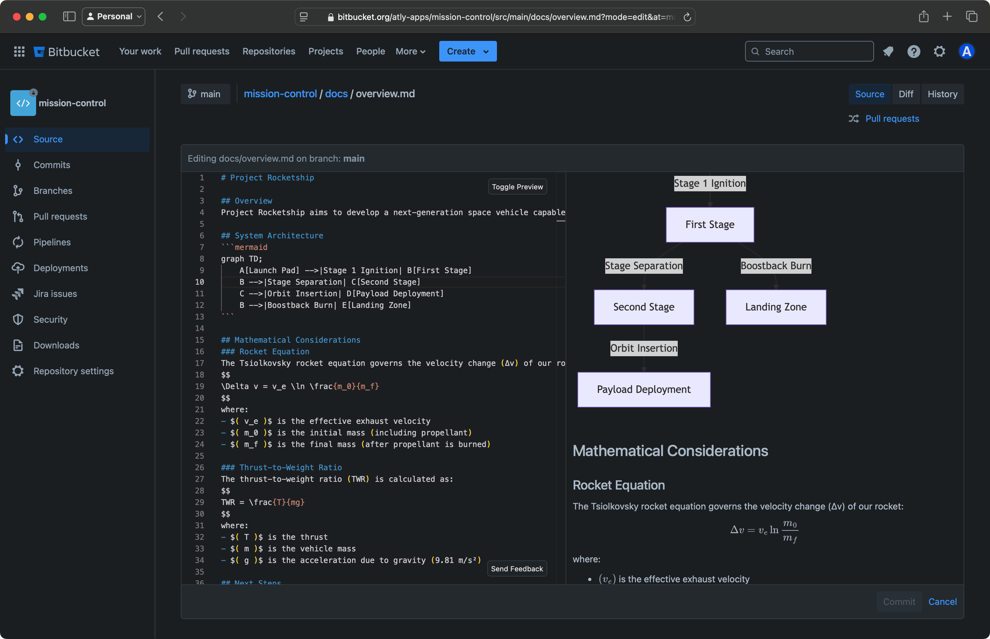Show Safari tab overview icon
The image size is (990, 639).
(972, 17)
